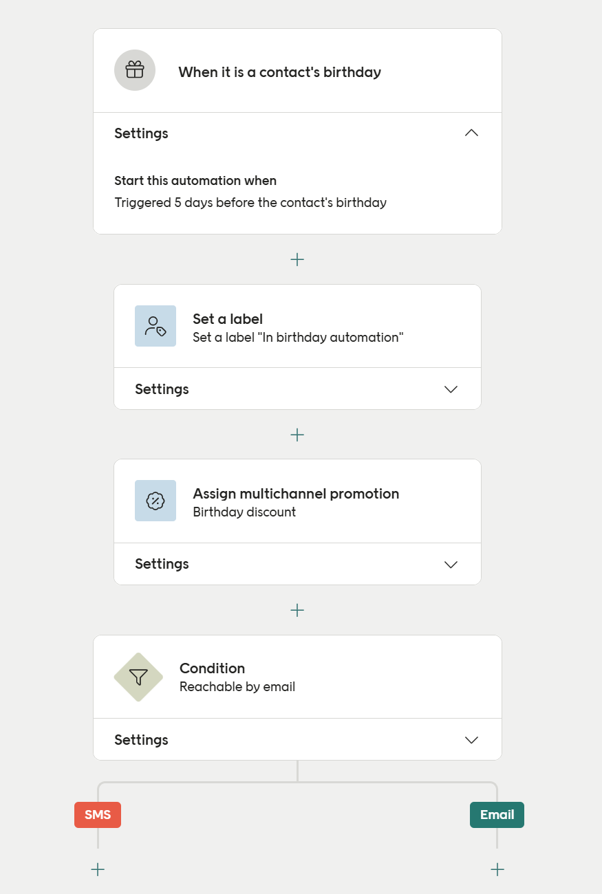This screenshot has width=602, height=894.
Task: Select the Email branch label
Action: click(x=497, y=814)
